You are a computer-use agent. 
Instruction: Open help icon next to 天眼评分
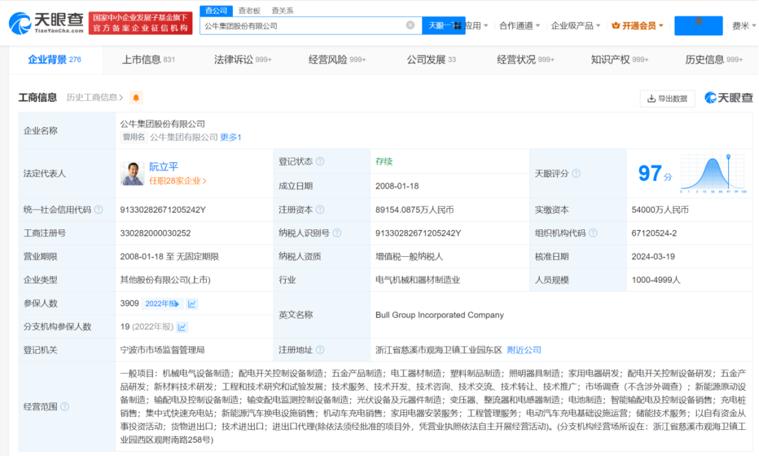576,173
